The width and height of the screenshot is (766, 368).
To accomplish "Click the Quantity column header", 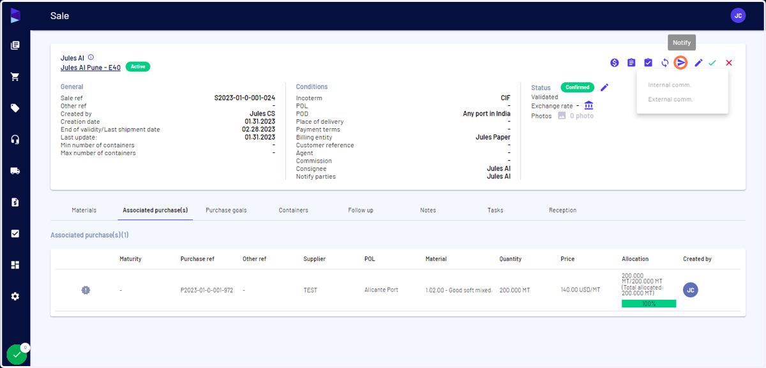I will click(510, 259).
